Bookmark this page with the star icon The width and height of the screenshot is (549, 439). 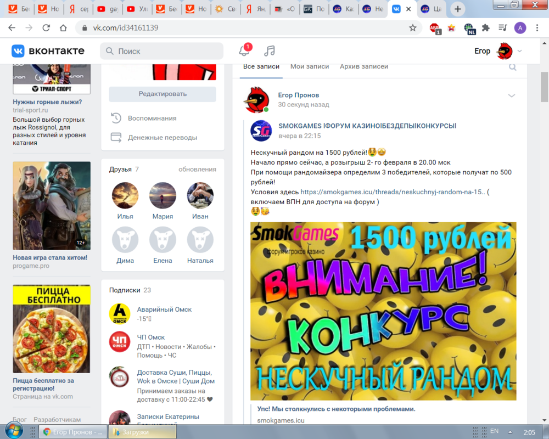click(413, 28)
